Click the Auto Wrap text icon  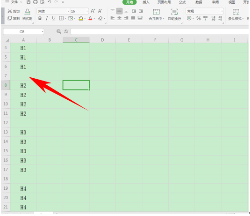(x=174, y=12)
